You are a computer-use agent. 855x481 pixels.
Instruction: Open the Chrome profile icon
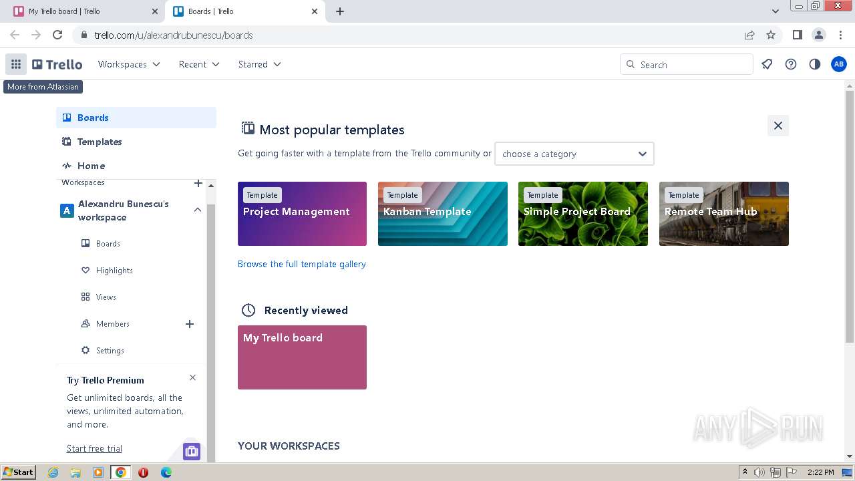coord(818,35)
